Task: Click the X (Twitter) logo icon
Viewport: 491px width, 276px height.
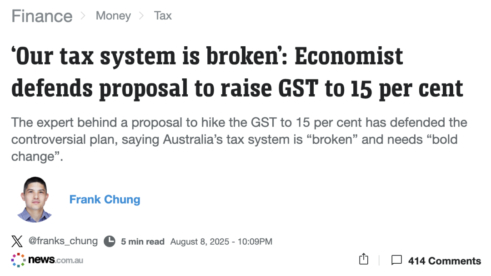Action: point(17,241)
